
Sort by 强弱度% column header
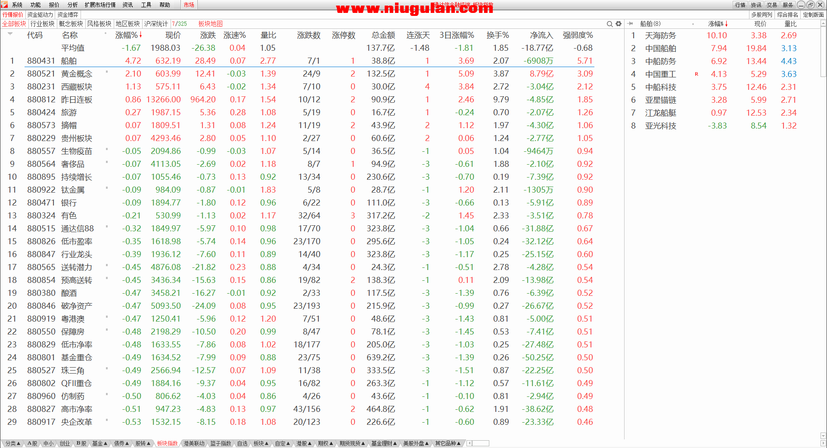point(578,35)
